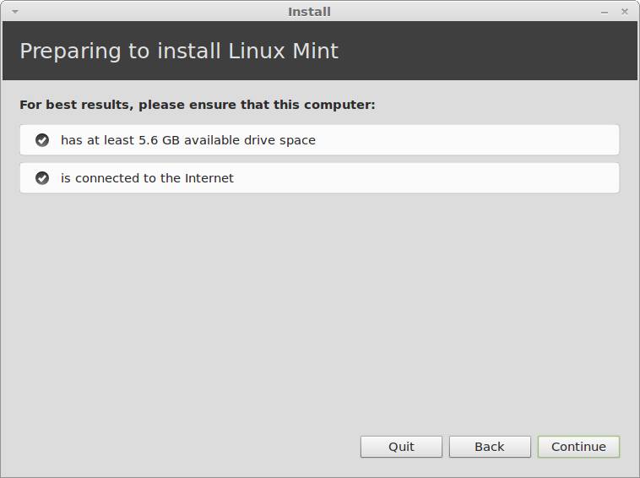Click the "Preparing to install" words in the heading
This screenshot has width=640, height=478.
tap(121, 51)
